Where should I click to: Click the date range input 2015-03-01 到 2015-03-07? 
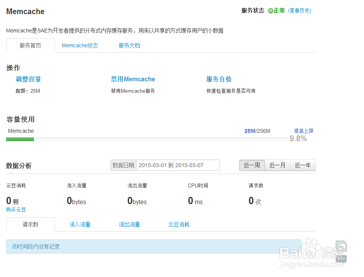click(178, 165)
